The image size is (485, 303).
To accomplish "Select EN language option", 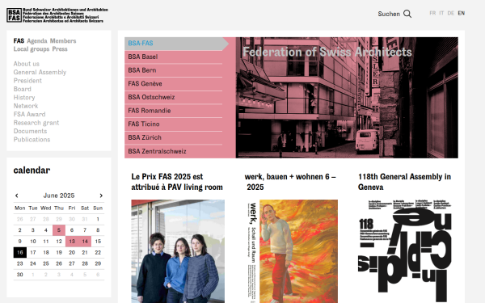I will [462, 13].
